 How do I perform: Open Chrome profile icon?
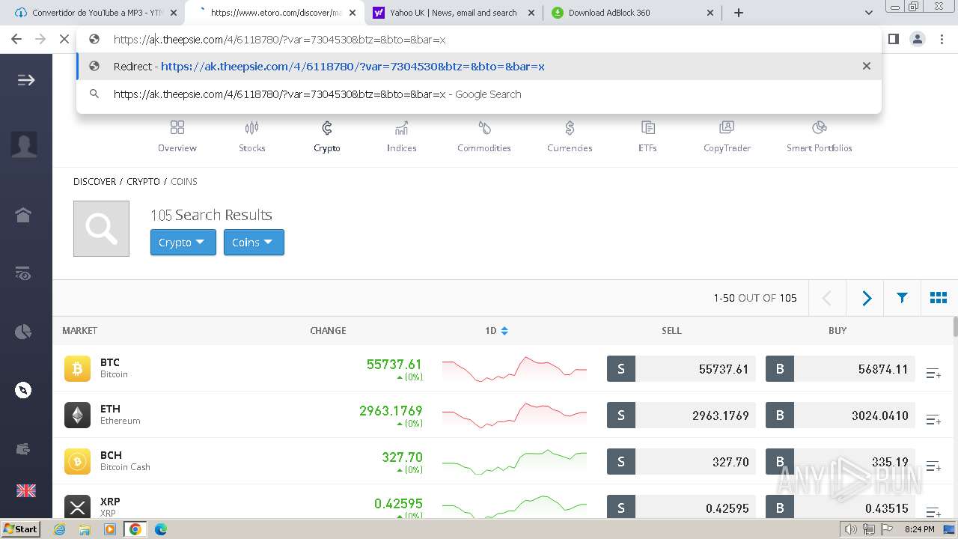[918, 39]
